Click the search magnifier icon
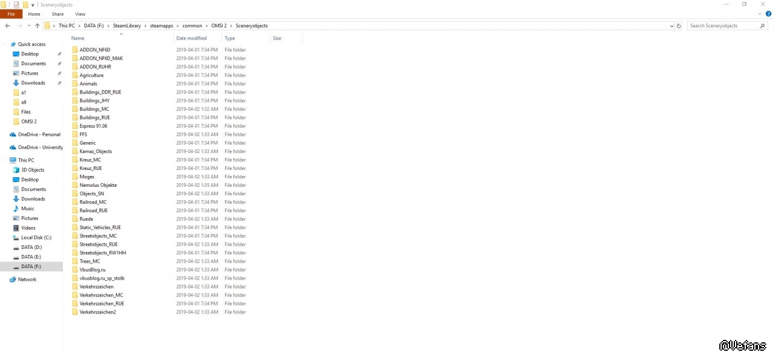This screenshot has width=773, height=358. 761,26
